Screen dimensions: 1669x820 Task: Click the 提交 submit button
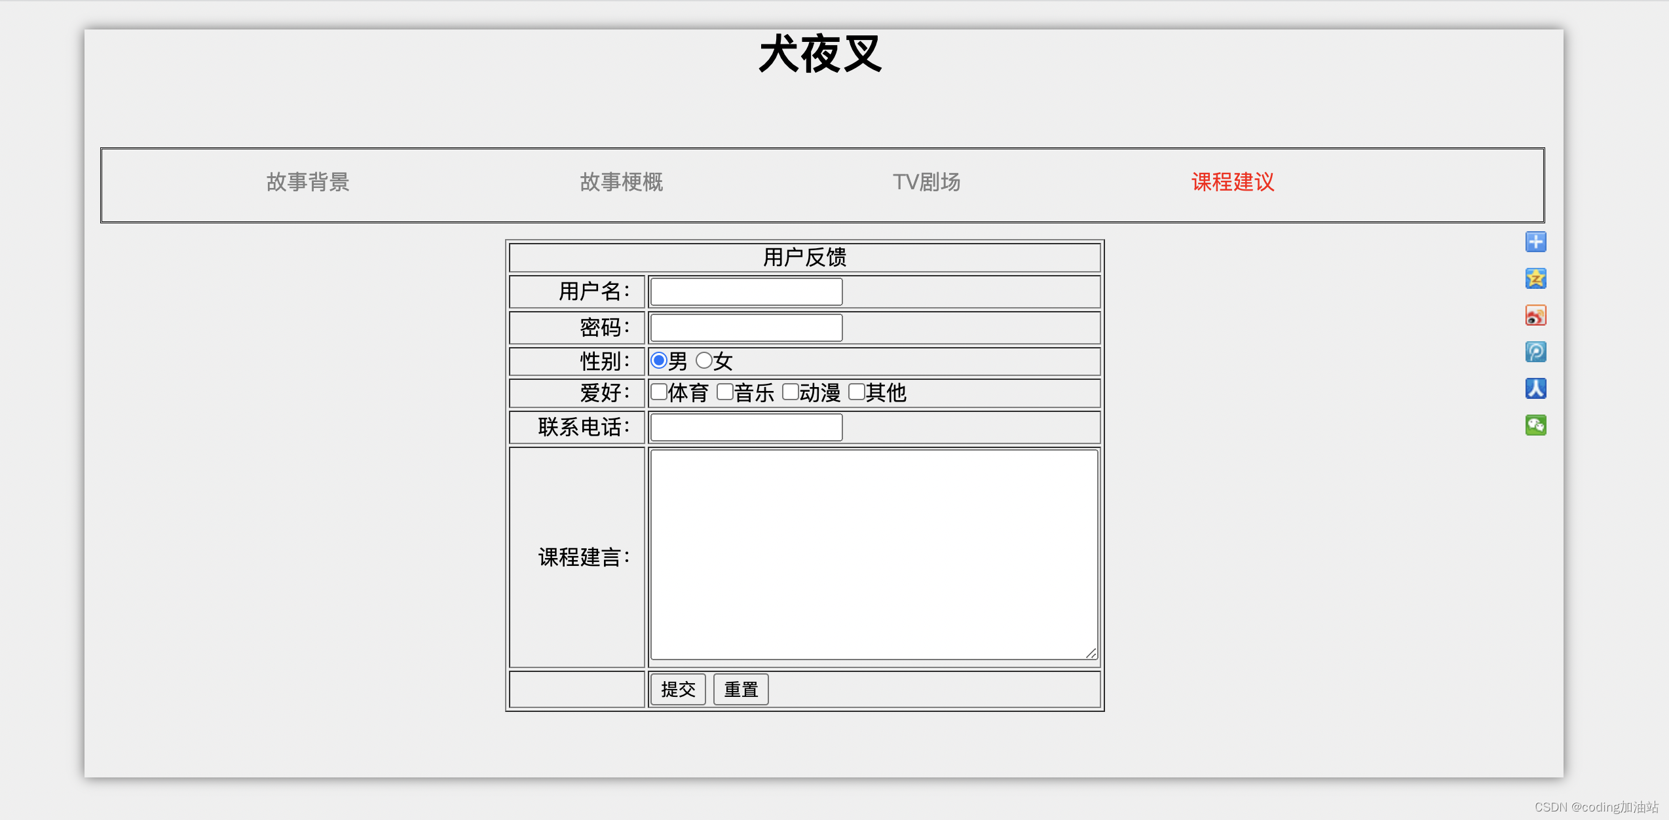click(678, 689)
